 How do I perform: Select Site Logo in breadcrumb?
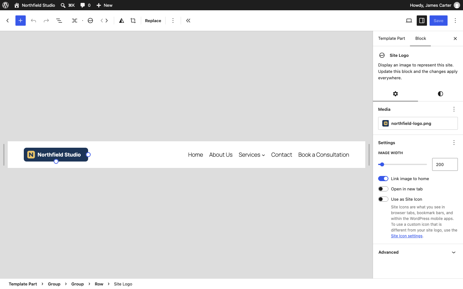pyautogui.click(x=123, y=284)
